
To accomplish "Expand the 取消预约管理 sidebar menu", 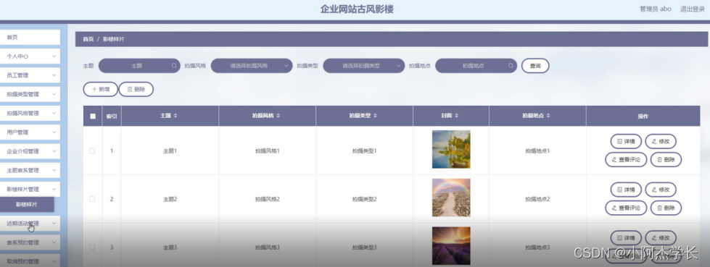I will (x=30, y=261).
